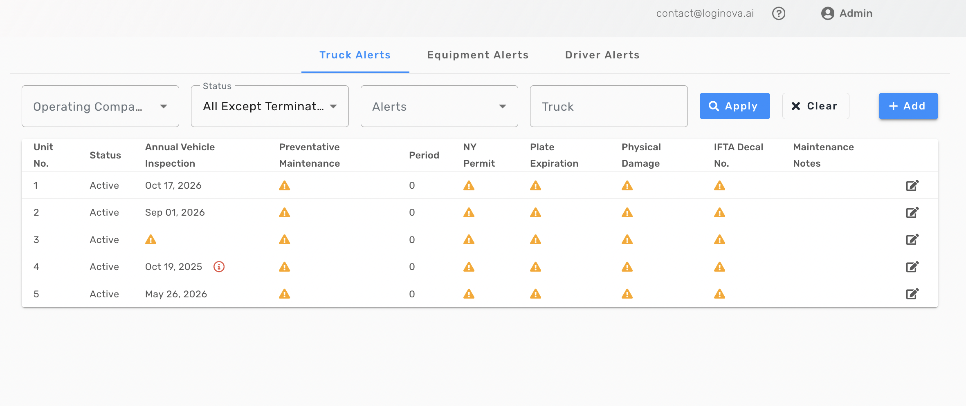
Task: Switch to the Equipment Alerts tab
Action: tap(477, 55)
